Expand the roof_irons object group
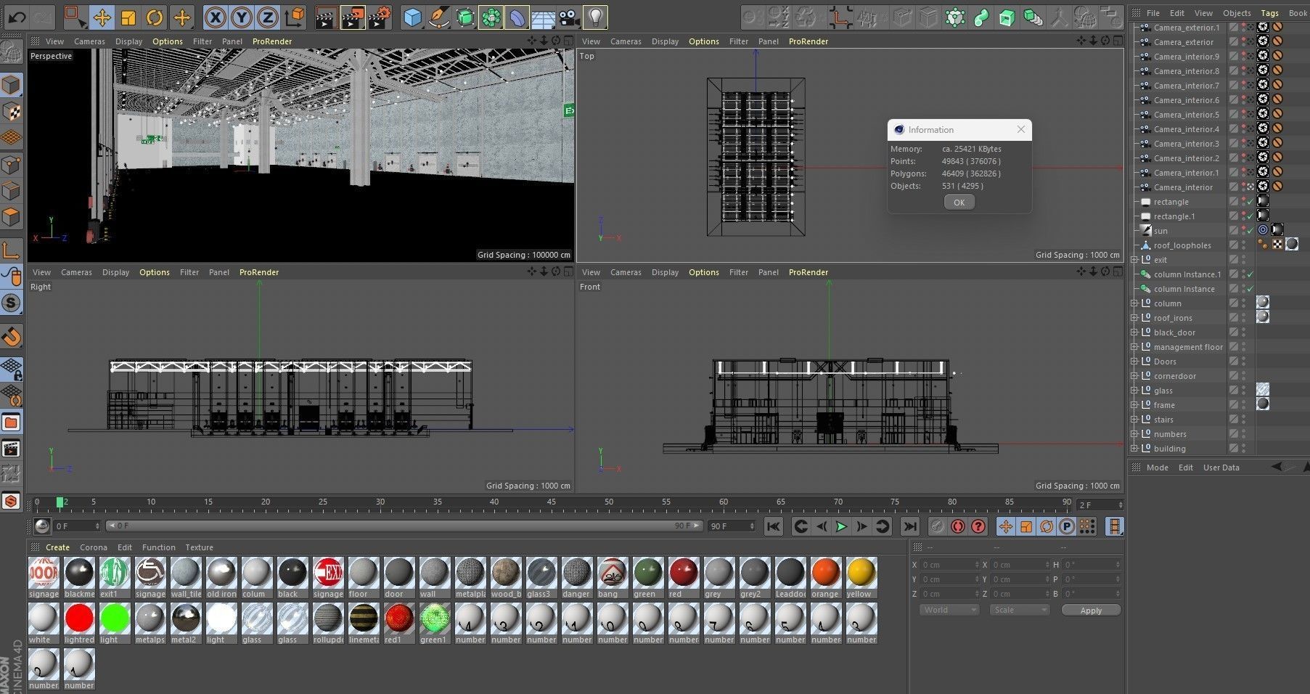This screenshot has width=1310, height=694. [1134, 318]
